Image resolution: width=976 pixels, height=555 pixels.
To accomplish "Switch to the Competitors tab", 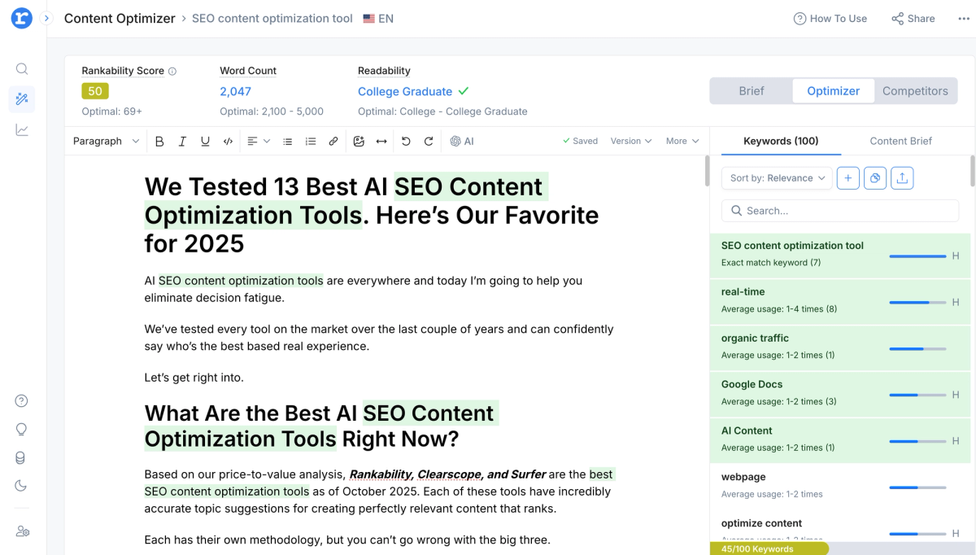I will click(x=915, y=91).
